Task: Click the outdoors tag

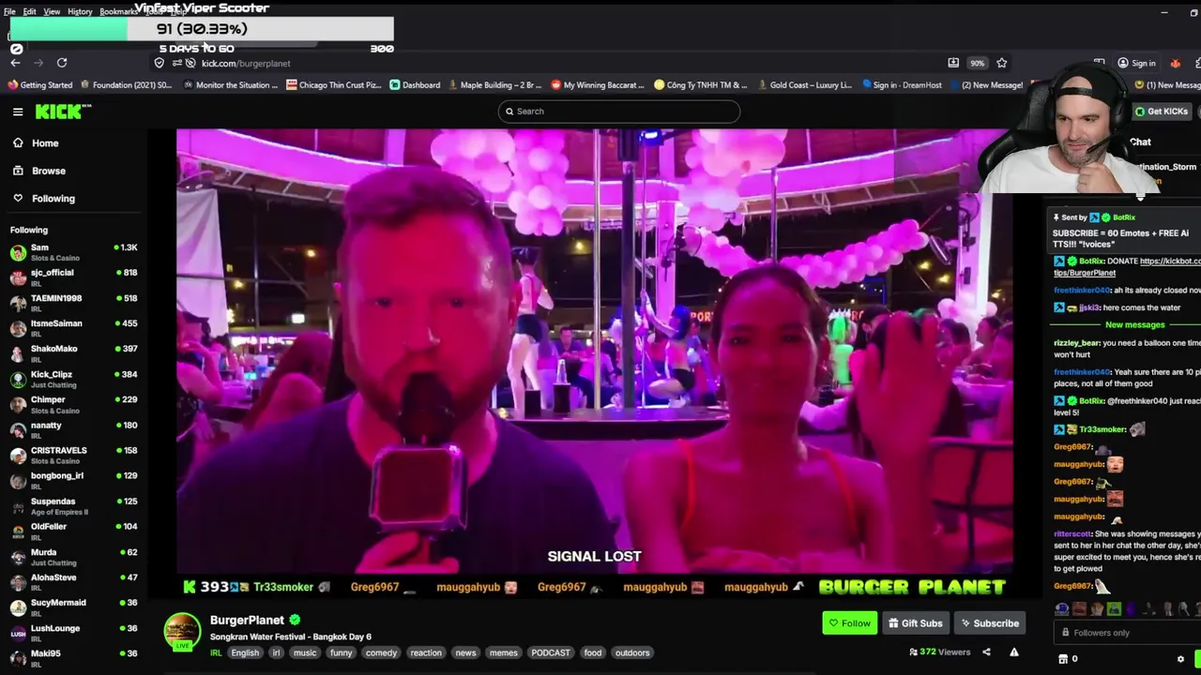Action: 632,653
